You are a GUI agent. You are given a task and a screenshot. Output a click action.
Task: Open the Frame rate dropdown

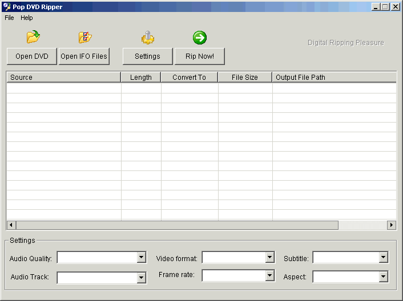tap(269, 275)
